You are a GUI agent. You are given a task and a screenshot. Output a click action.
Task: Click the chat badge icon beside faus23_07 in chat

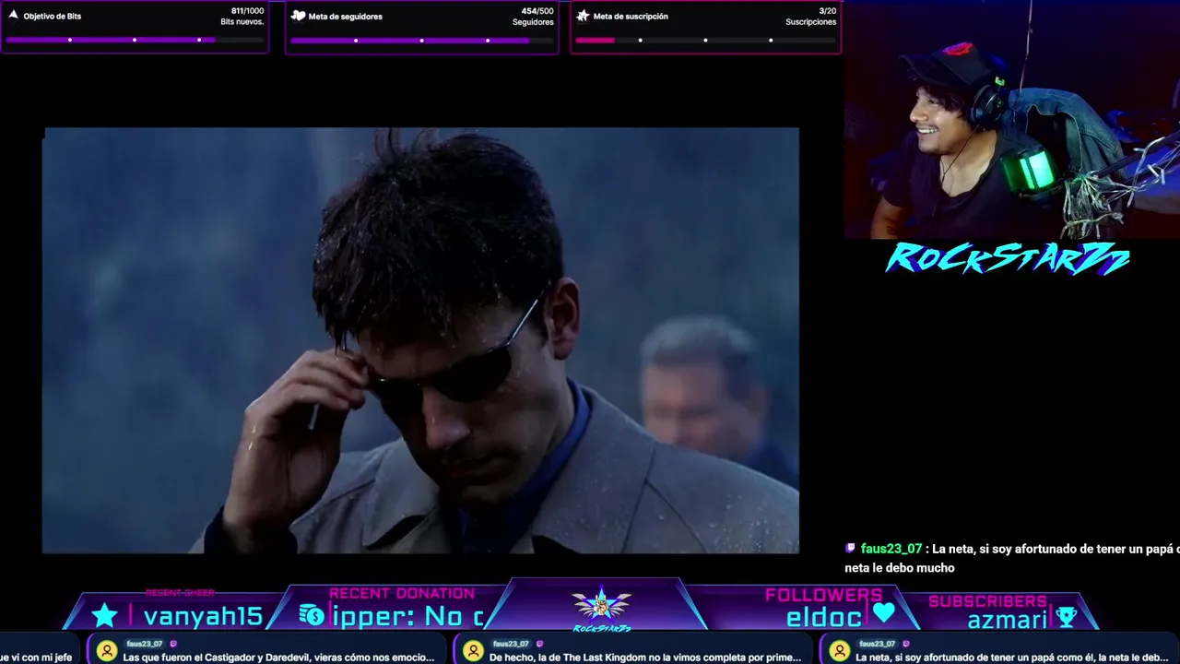pyautogui.click(x=850, y=548)
